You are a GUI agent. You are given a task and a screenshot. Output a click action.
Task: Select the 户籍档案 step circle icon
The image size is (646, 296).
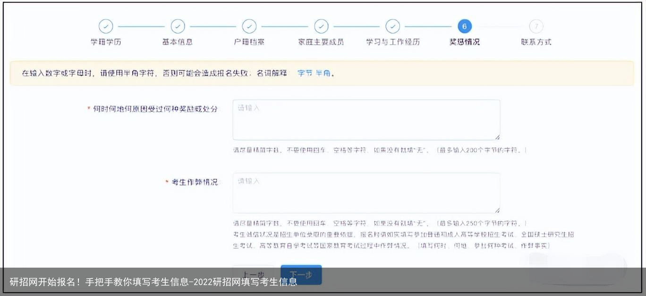[x=249, y=26]
